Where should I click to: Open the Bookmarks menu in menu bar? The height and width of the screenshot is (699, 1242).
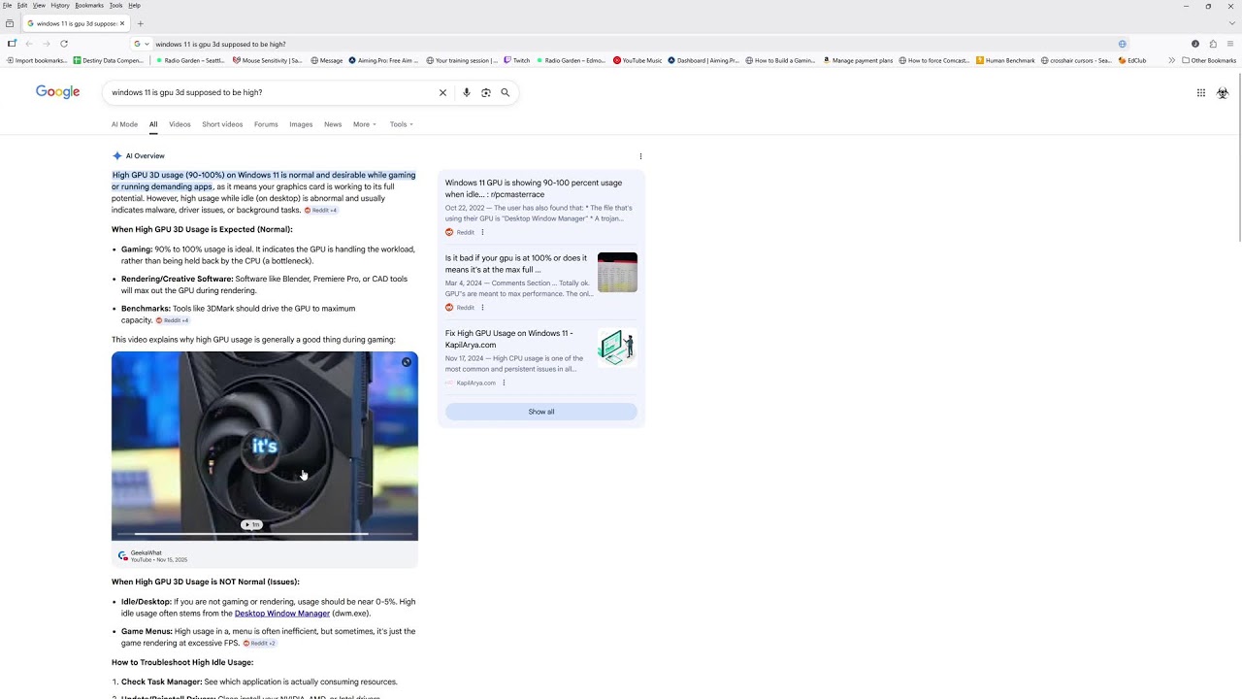(x=89, y=5)
